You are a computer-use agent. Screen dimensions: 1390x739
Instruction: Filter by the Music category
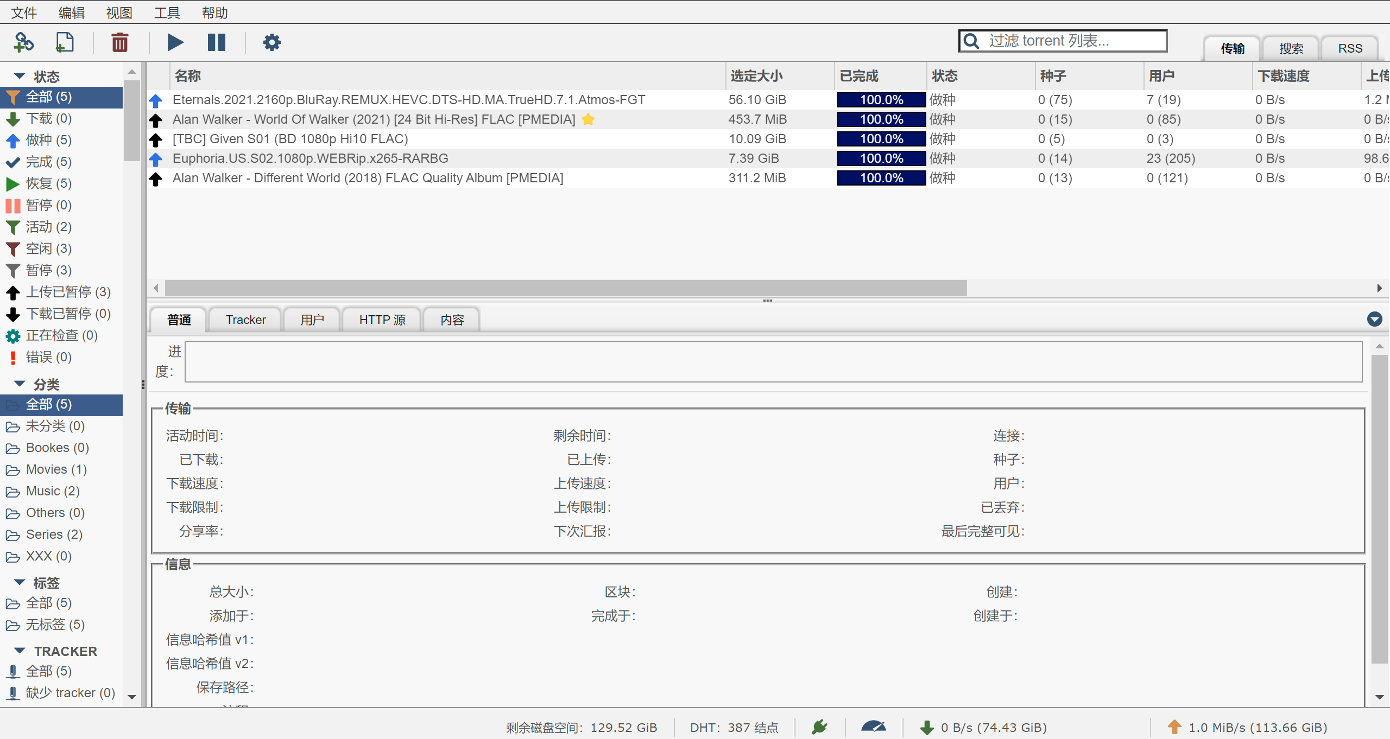click(x=53, y=491)
